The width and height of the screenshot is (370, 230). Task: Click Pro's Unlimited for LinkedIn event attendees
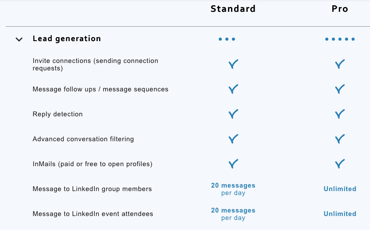click(x=340, y=214)
